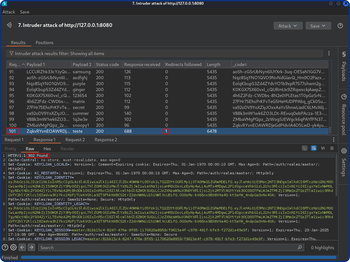The height and width of the screenshot is (262, 350).
Task: Switch to the Positions tab
Action: (x=45, y=43)
